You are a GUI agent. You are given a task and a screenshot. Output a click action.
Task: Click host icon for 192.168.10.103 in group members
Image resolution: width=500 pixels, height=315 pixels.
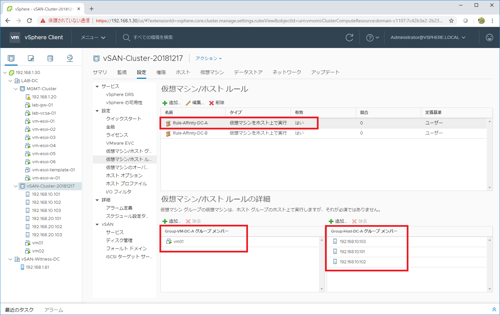pos(335,241)
